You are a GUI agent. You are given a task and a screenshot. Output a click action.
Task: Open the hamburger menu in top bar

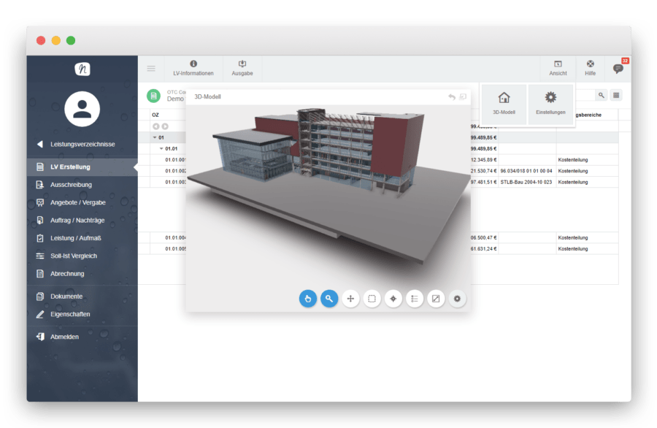[151, 69]
